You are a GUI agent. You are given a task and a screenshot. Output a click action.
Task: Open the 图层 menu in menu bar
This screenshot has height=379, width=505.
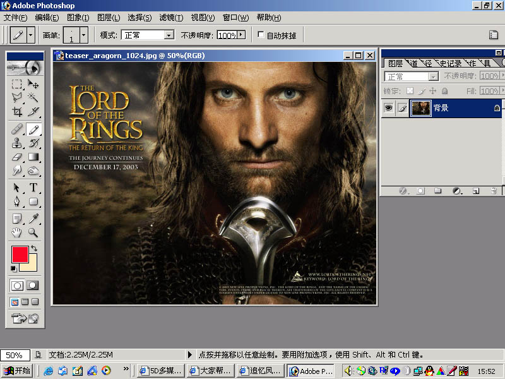pos(109,18)
